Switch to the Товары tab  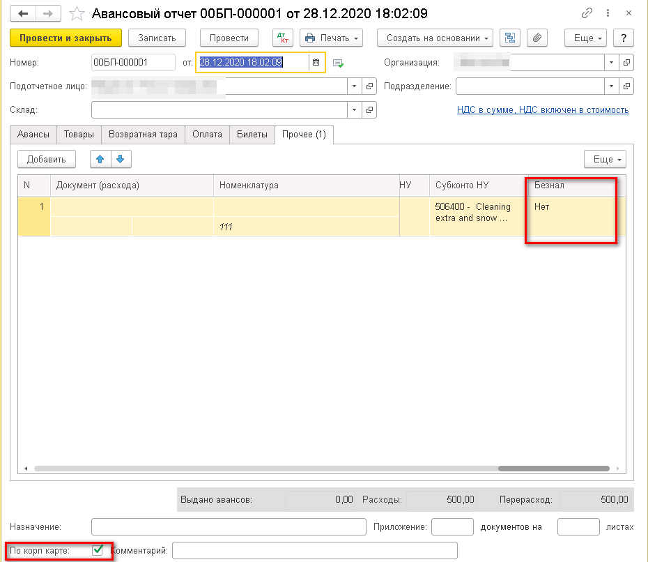coord(79,135)
